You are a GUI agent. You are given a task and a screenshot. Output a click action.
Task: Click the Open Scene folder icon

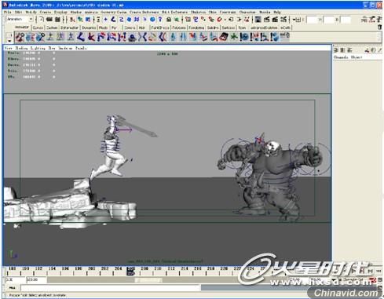(49, 20)
